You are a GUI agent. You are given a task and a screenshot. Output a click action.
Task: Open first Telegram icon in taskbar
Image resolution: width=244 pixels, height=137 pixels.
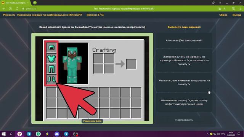click(x=29, y=134)
